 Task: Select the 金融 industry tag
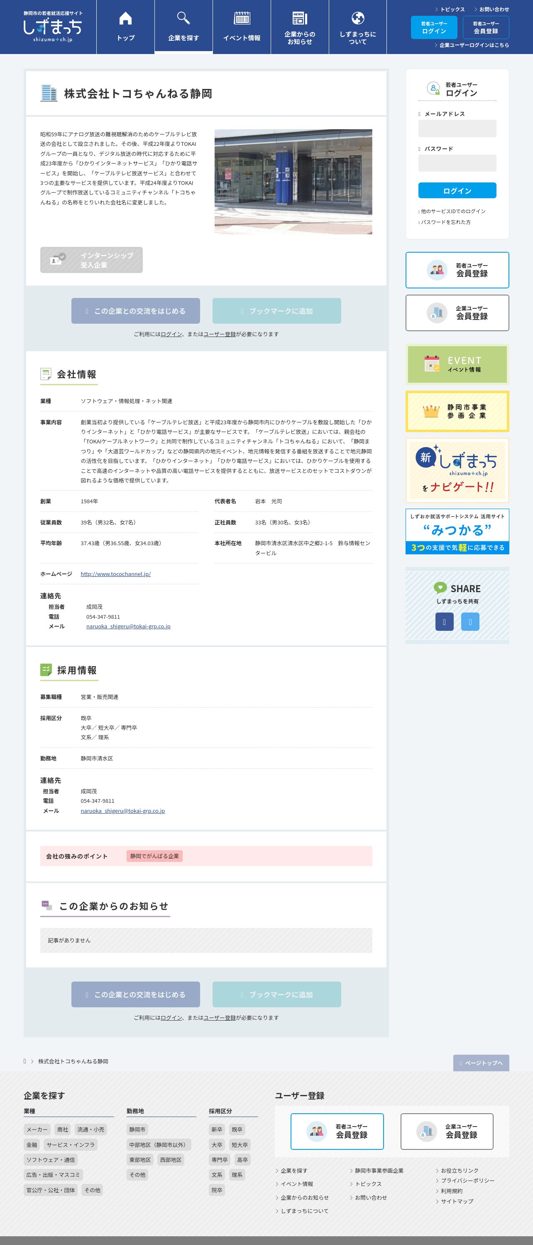pyautogui.click(x=32, y=1145)
